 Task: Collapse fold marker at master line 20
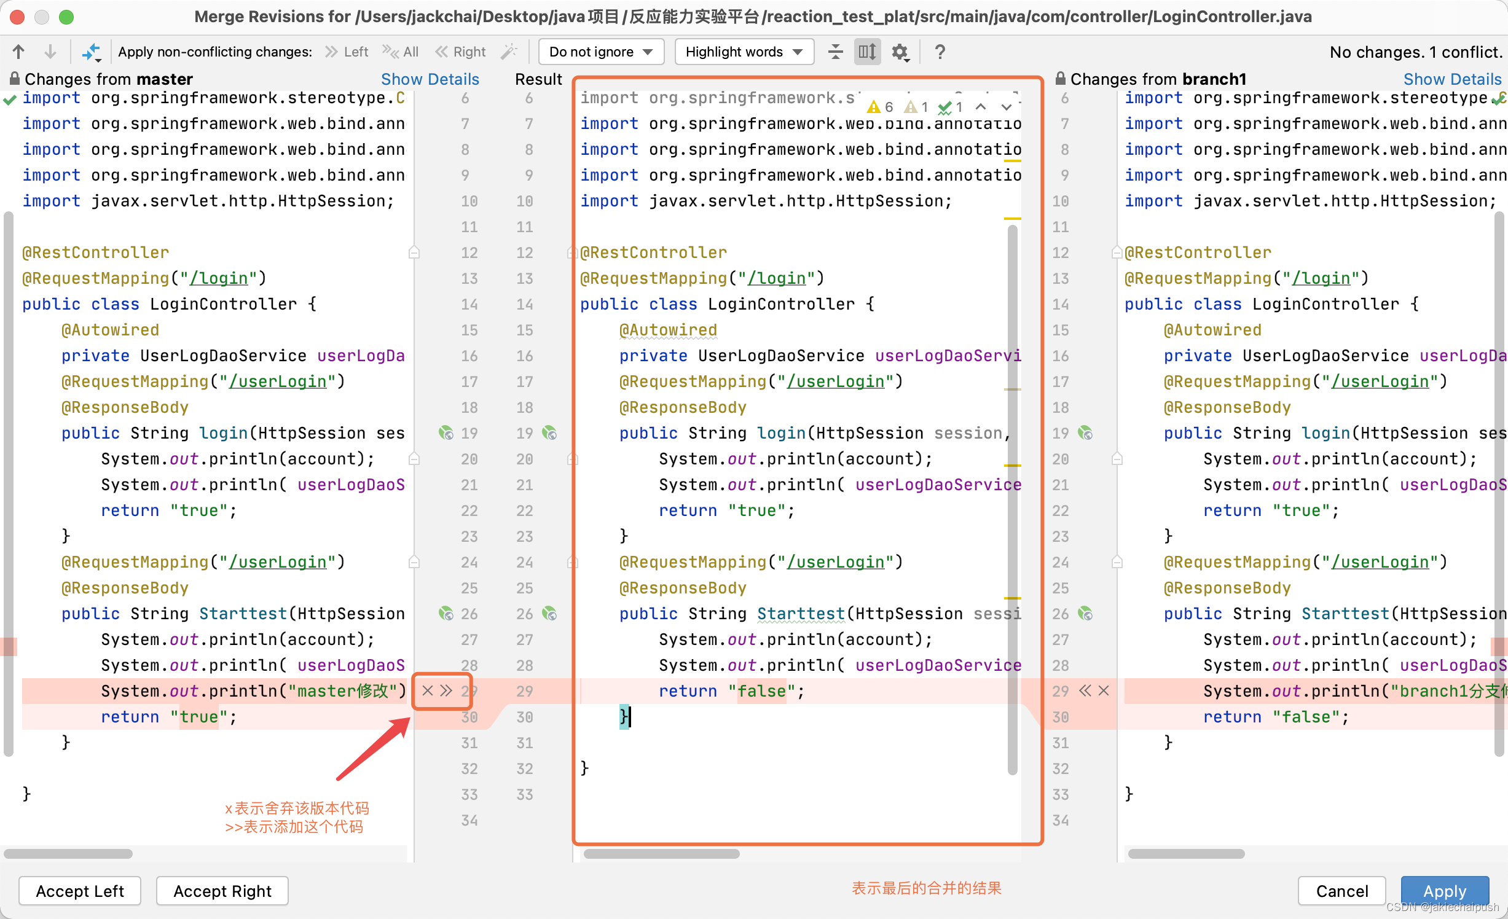tap(414, 459)
